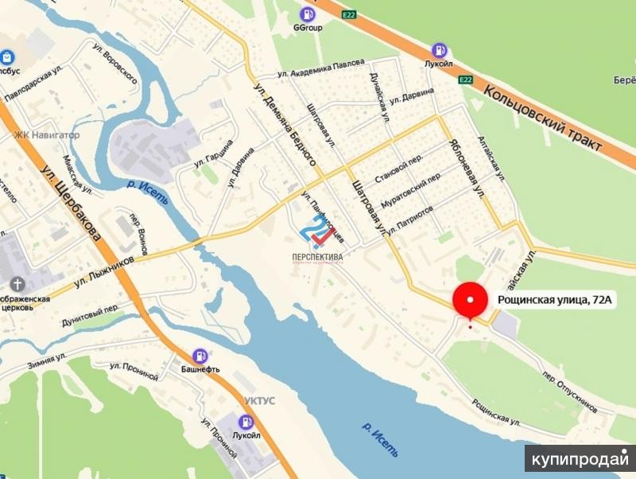636x479 pixels.
Task: Select the E22 route badge near Лукойл
Action: pyautogui.click(x=466, y=80)
